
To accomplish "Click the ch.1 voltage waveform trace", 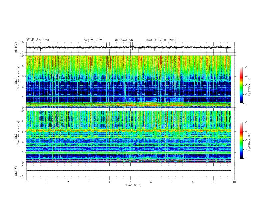I will point(129,47).
